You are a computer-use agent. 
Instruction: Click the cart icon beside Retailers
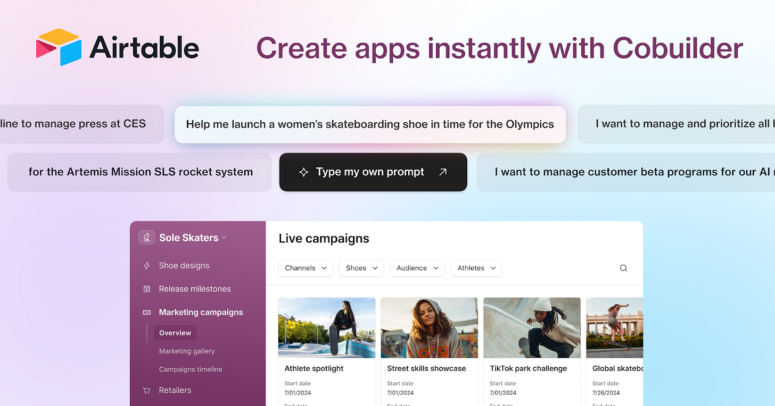147,390
